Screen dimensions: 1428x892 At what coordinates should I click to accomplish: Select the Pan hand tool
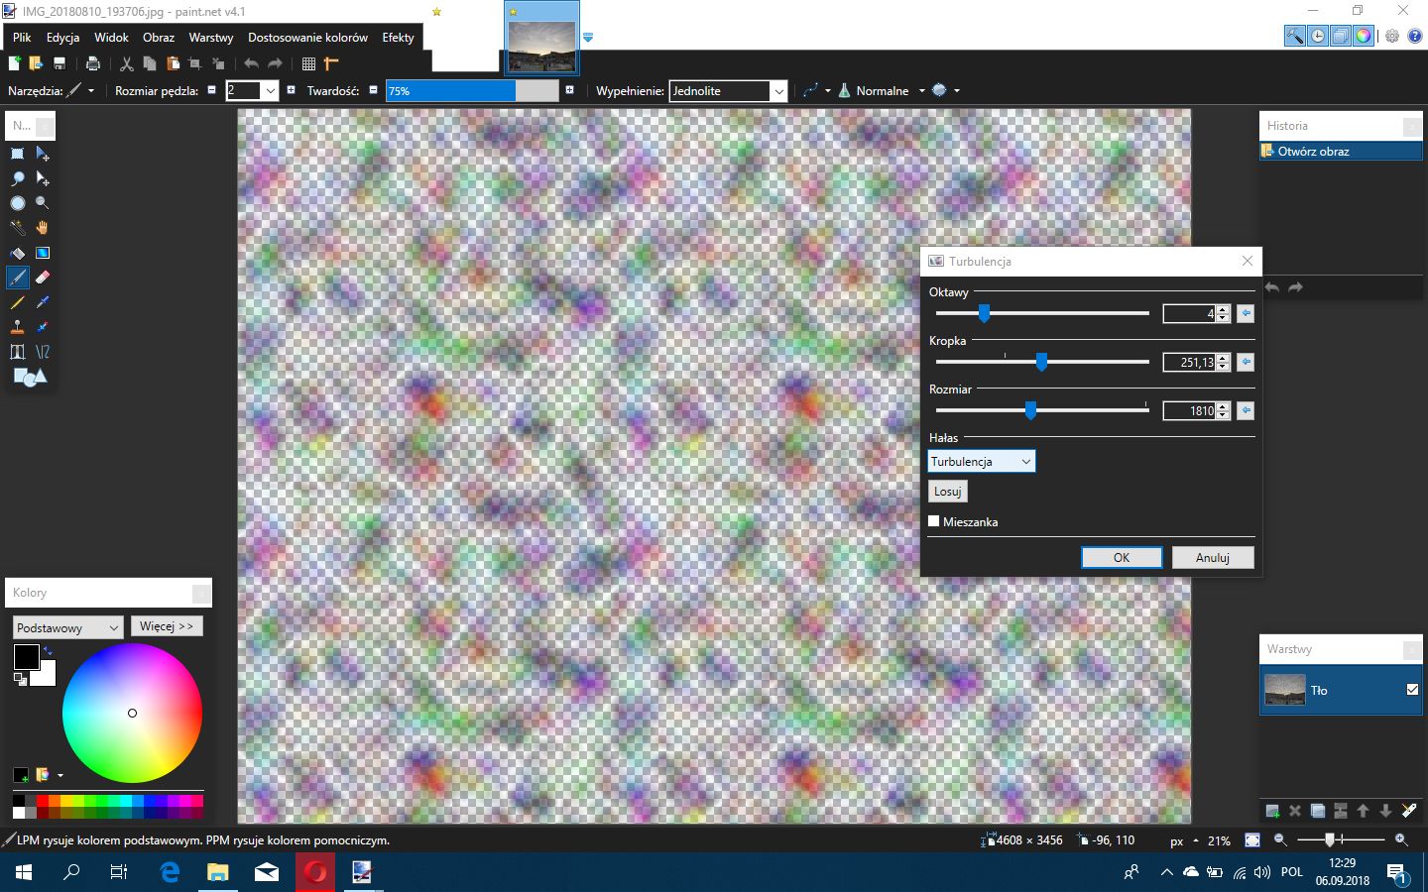click(x=43, y=228)
